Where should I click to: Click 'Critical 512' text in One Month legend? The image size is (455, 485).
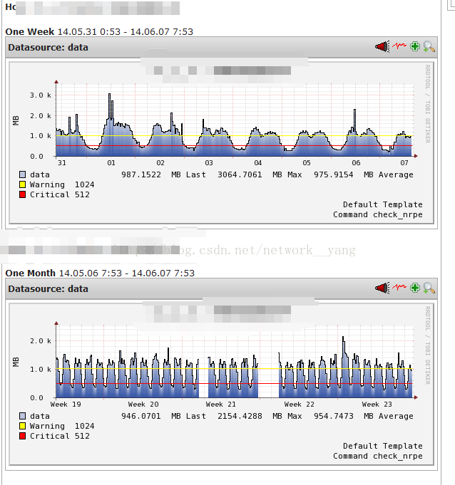pos(60,436)
